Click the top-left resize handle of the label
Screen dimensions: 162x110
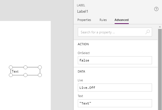[x=11, y=67]
